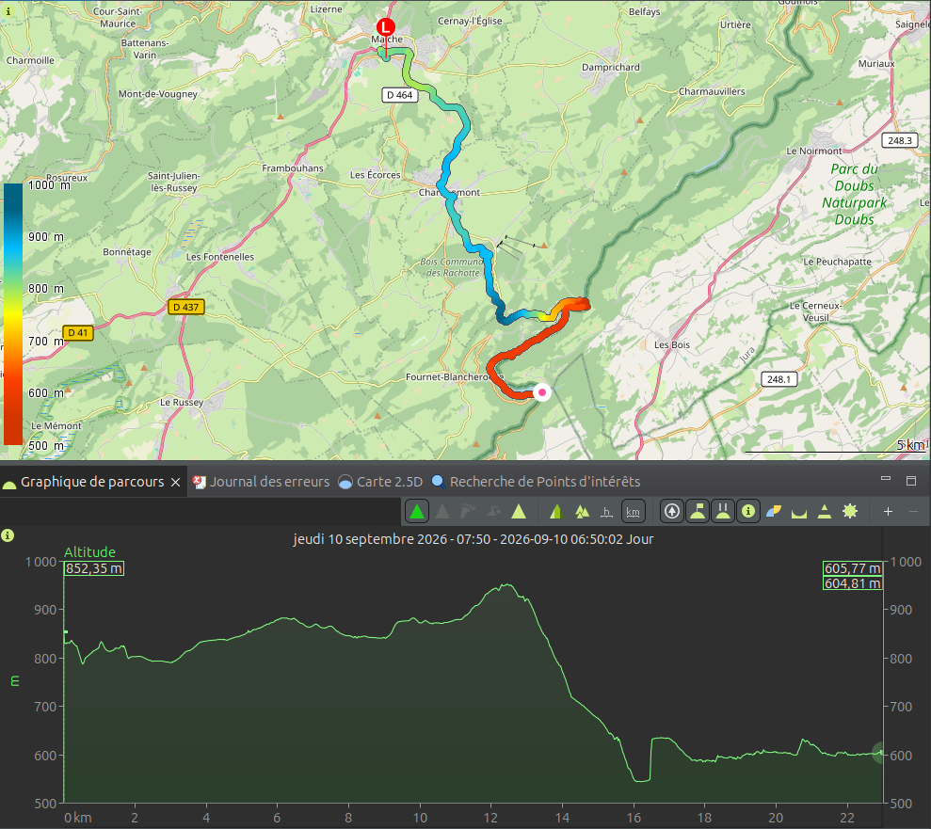Click Fournet-Blancheroche place name on map

(x=455, y=376)
